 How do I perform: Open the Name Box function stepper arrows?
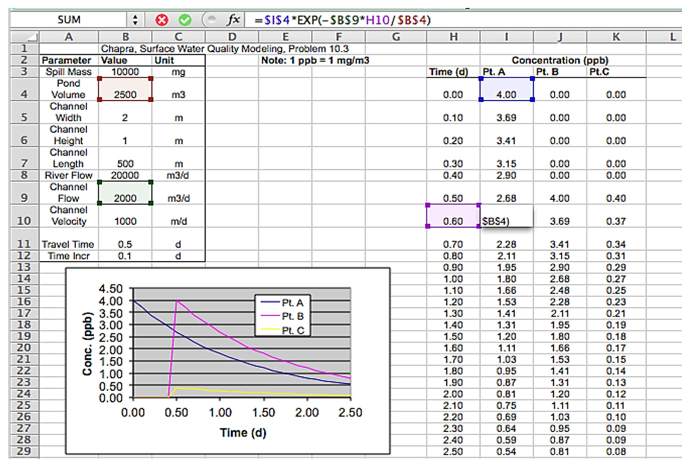tap(135, 20)
